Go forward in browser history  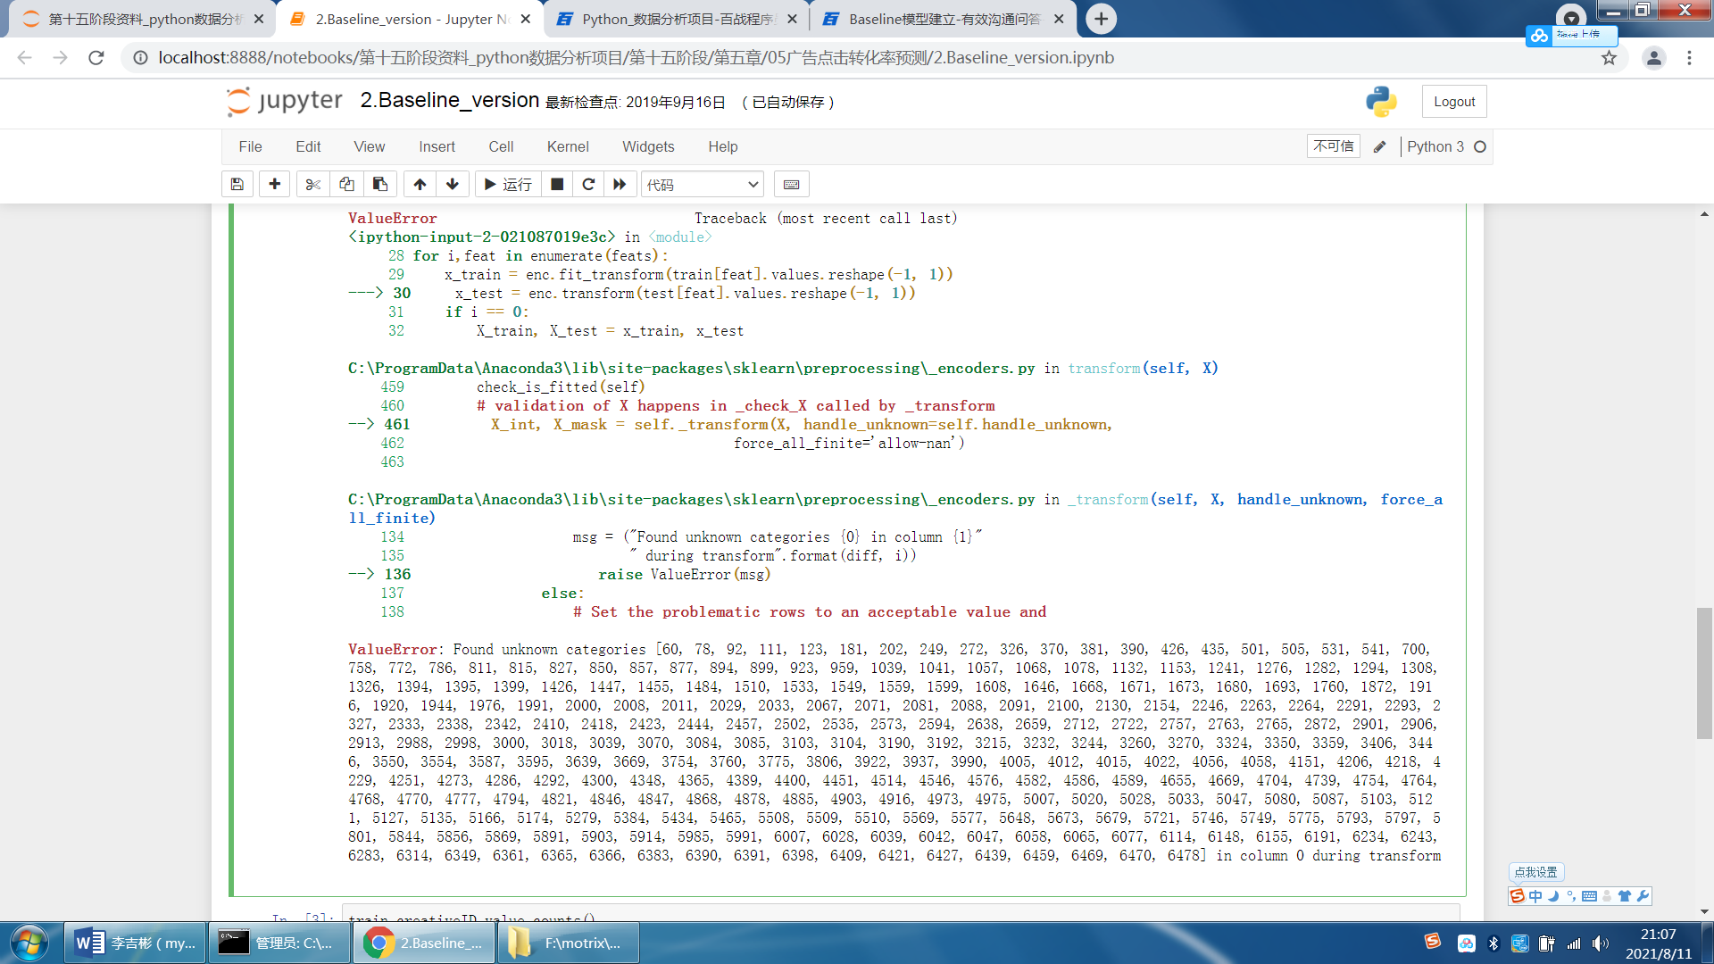point(61,58)
